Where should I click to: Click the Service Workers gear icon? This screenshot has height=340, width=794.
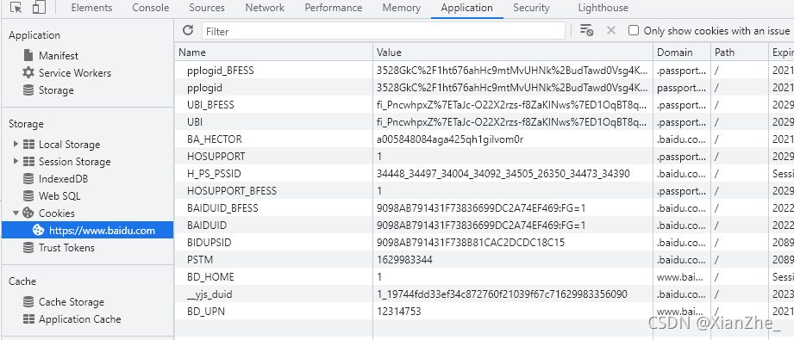click(28, 72)
